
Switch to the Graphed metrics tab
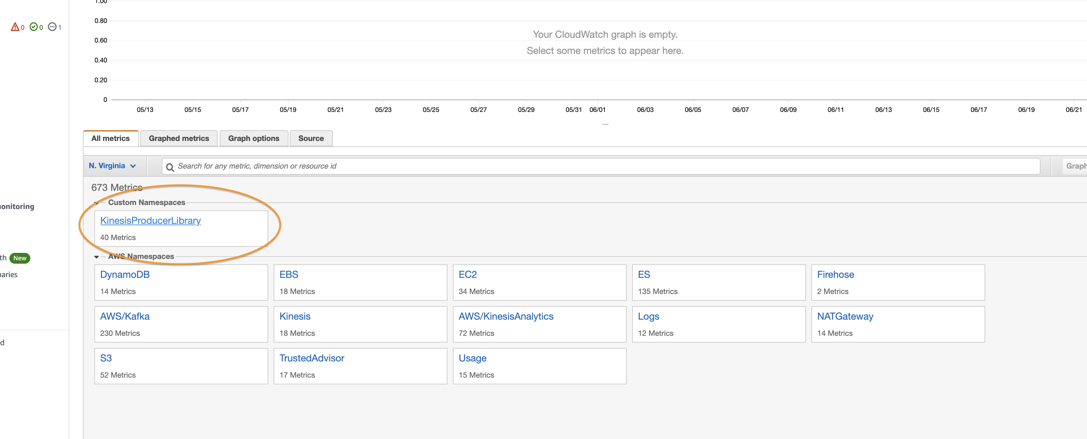tap(179, 138)
